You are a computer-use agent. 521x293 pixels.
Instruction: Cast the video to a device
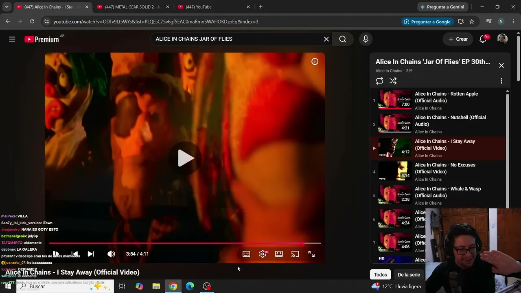click(295, 254)
